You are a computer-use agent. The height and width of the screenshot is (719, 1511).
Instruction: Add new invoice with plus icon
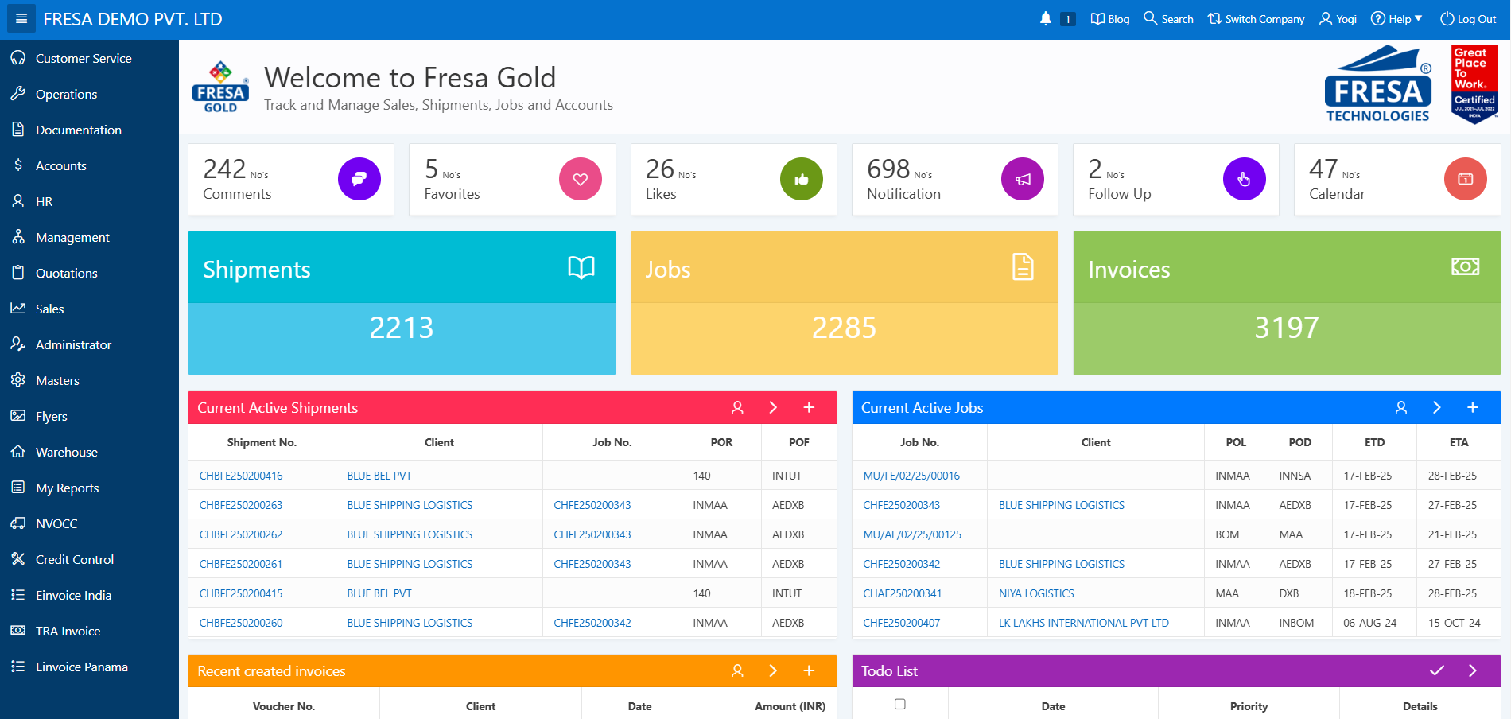(x=809, y=670)
